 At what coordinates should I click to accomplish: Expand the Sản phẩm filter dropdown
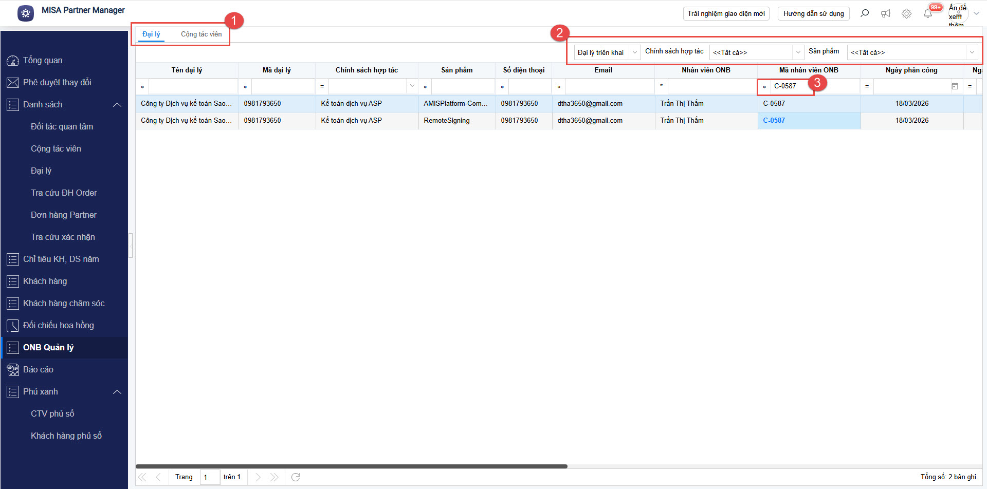pyautogui.click(x=972, y=52)
